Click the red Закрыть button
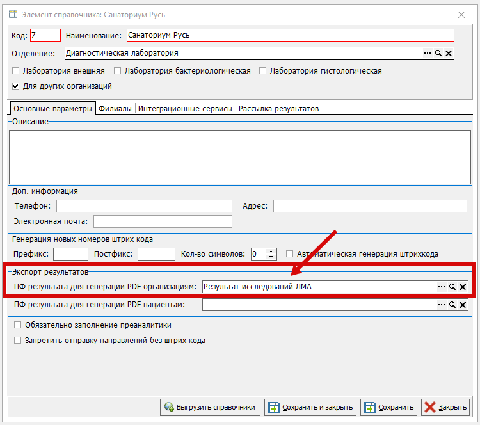The image size is (480, 425). (x=445, y=407)
